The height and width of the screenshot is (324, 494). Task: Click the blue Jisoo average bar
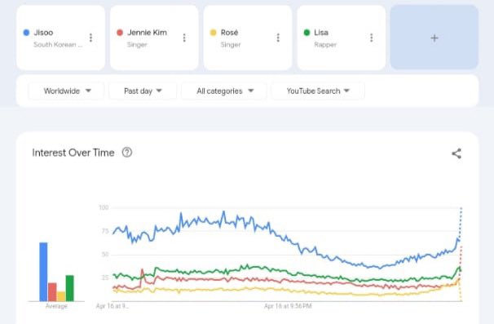coord(43,272)
